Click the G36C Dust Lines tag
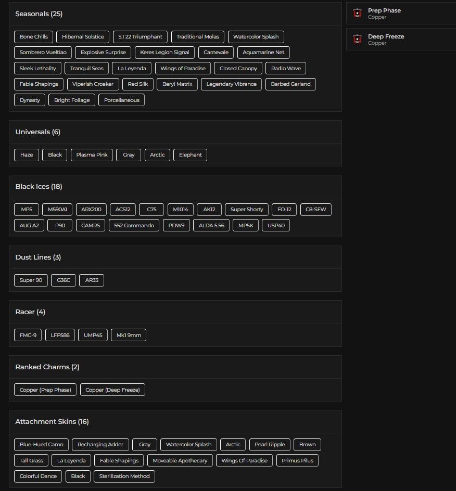The height and width of the screenshot is (491, 456). click(63, 280)
